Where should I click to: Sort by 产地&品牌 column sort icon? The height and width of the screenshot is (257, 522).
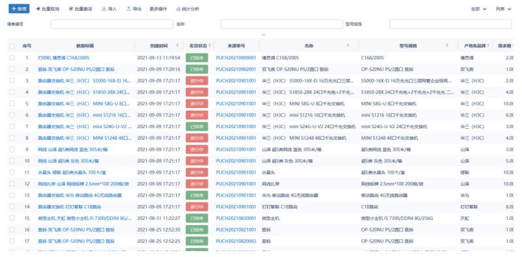(x=488, y=46)
